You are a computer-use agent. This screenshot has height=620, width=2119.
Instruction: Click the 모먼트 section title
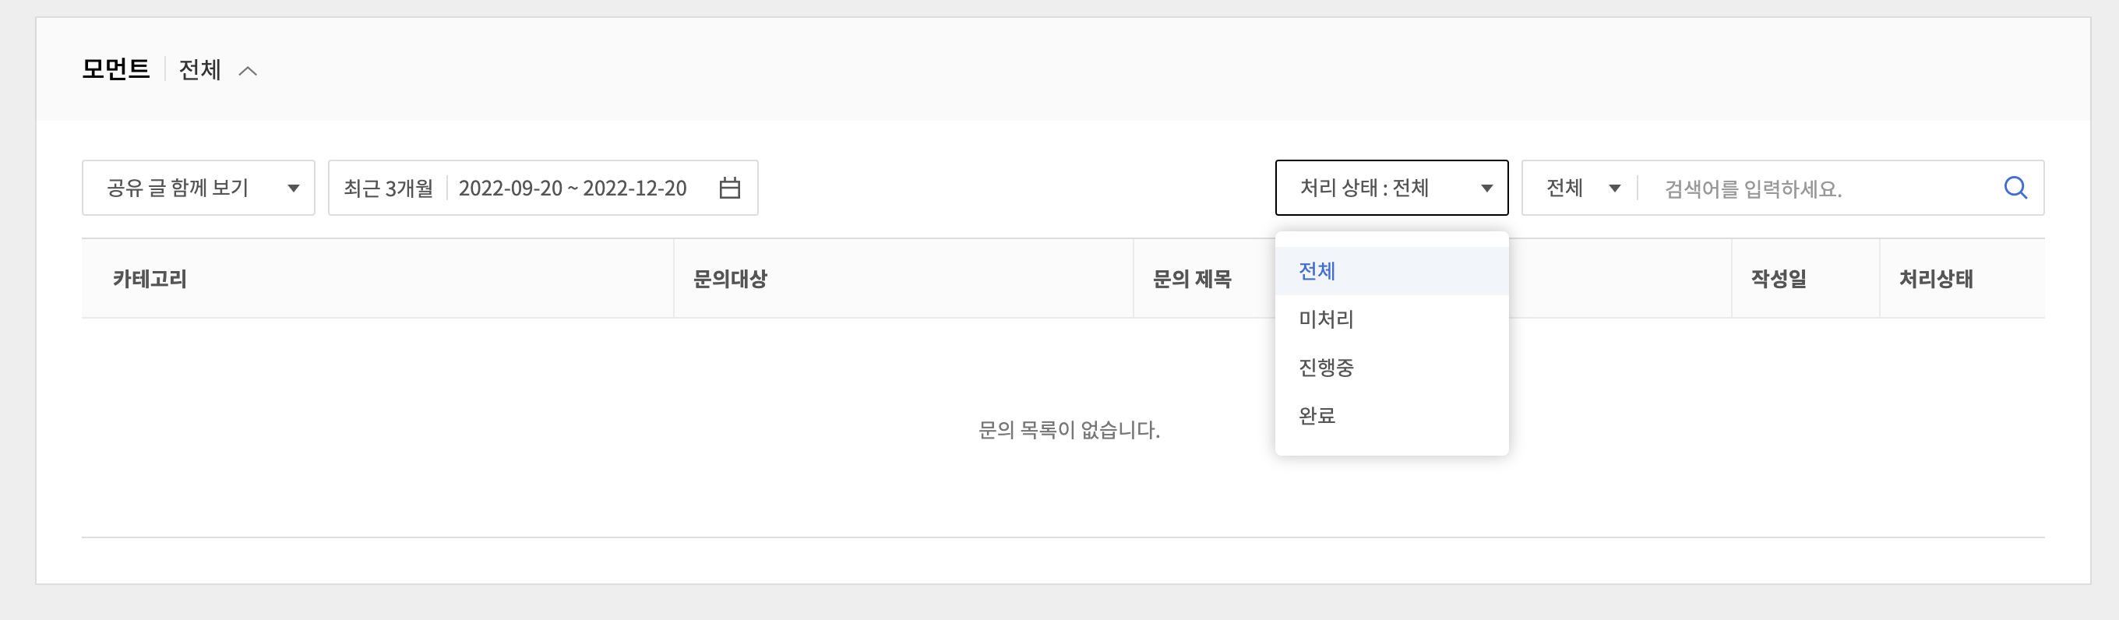[x=115, y=69]
